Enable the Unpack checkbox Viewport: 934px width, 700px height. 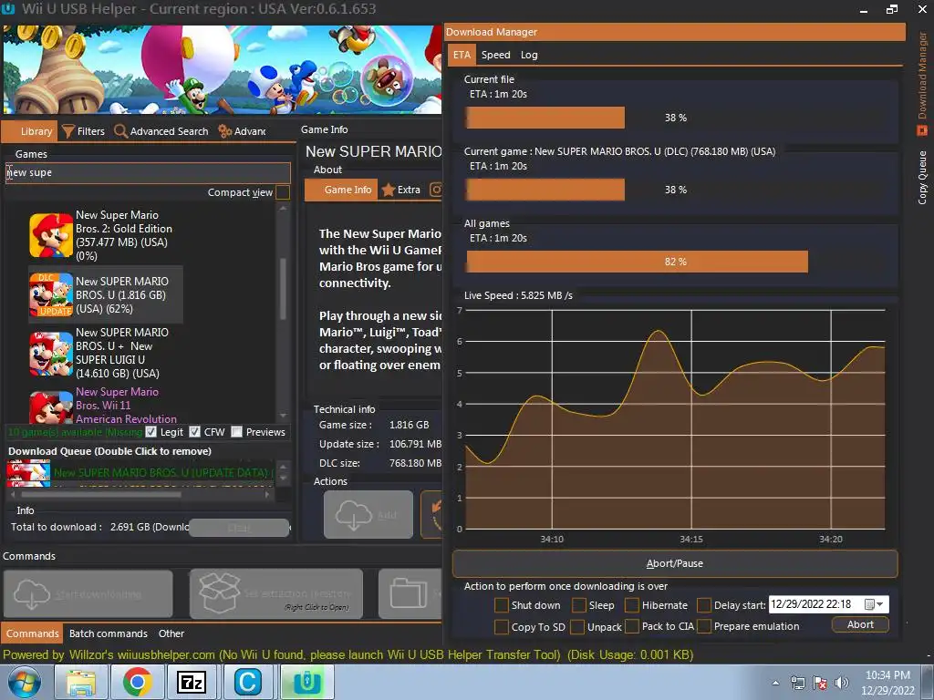point(577,627)
